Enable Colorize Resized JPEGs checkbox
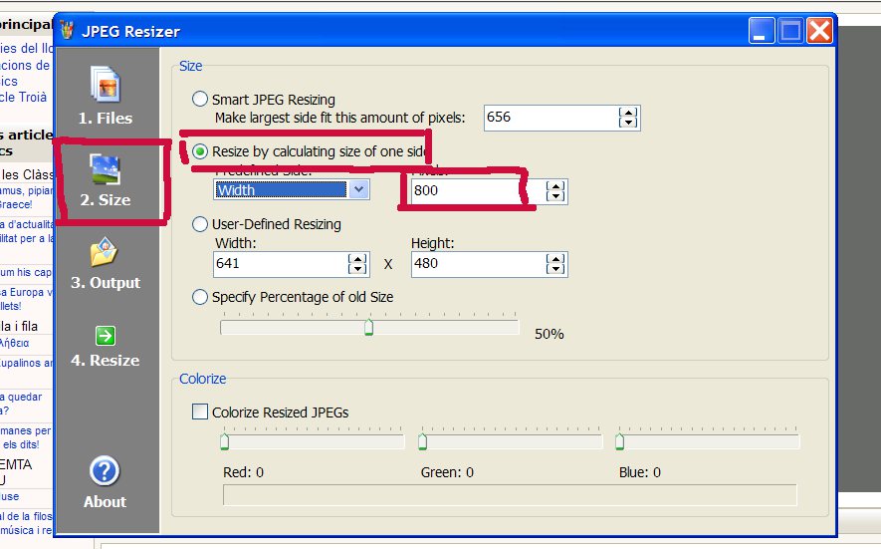Image resolution: width=881 pixels, height=549 pixels. pyautogui.click(x=200, y=412)
